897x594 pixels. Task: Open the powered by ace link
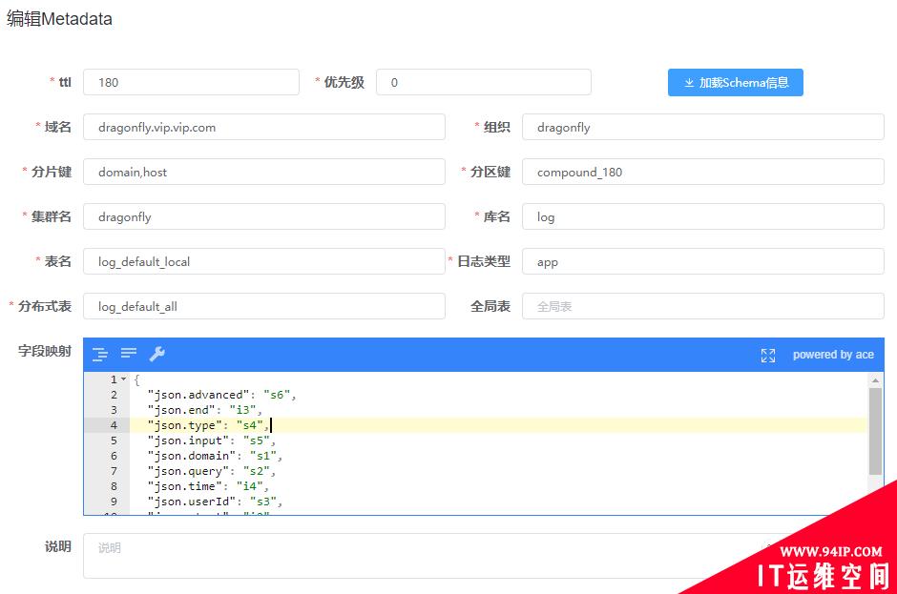coord(833,355)
